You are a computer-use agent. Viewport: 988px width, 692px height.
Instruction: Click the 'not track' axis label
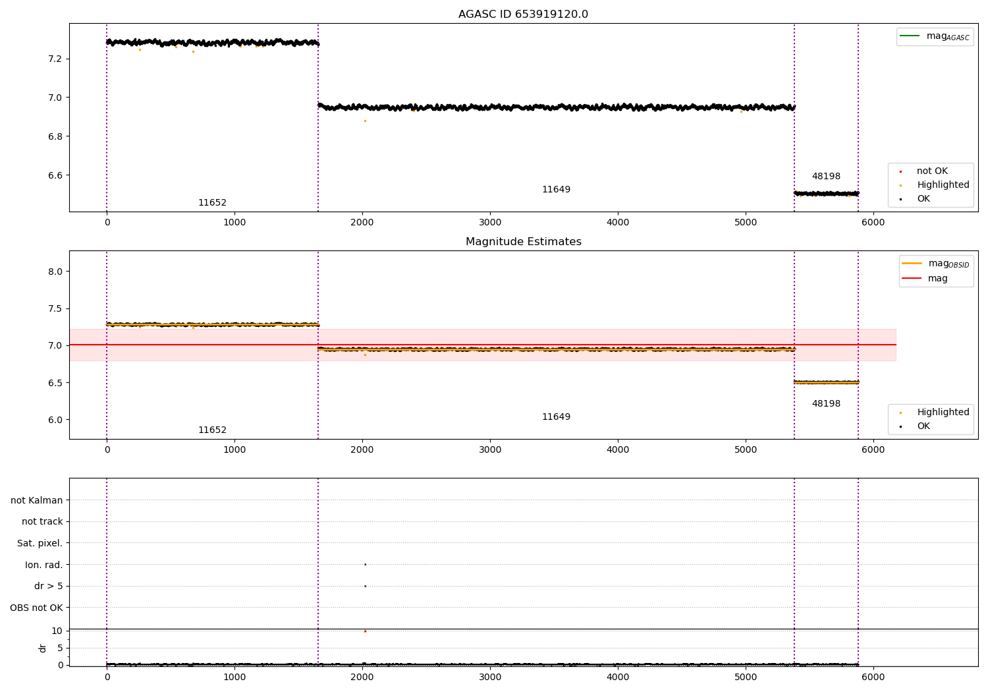42,522
